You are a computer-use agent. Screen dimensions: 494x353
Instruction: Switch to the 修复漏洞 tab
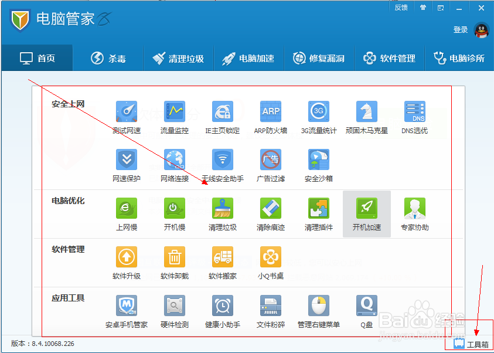(319, 58)
